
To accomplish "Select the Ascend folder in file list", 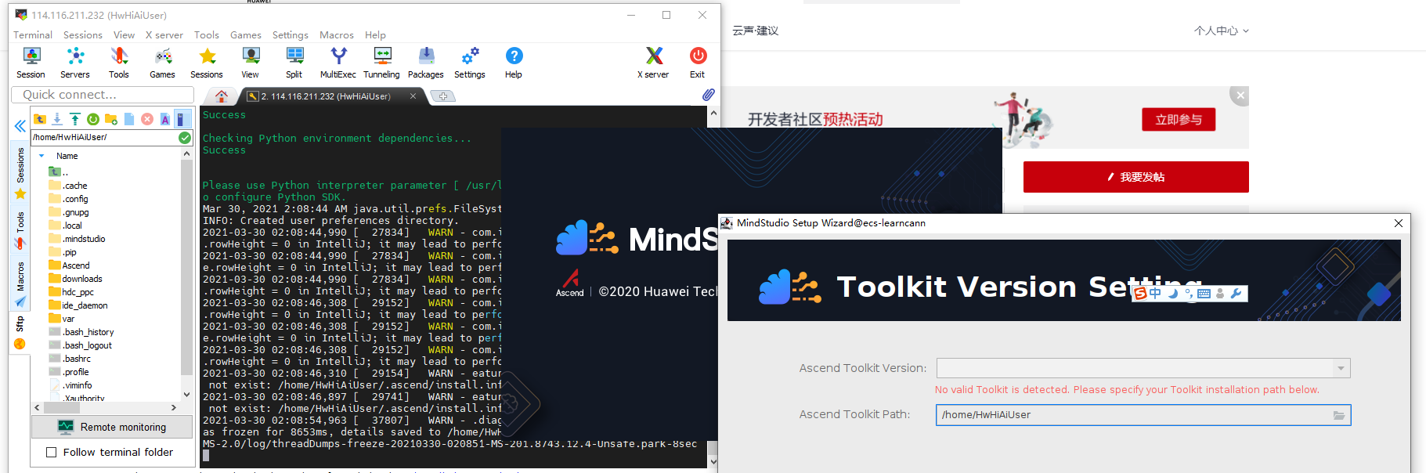I will [x=69, y=265].
